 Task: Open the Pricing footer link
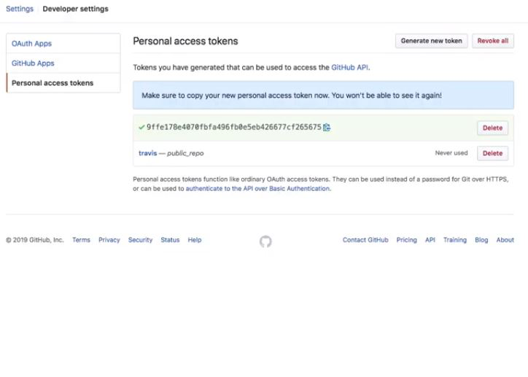click(x=406, y=240)
